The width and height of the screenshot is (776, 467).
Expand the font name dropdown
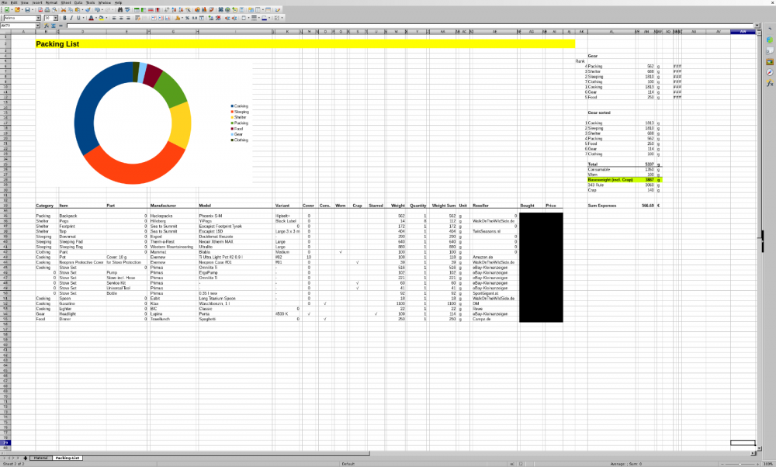point(38,17)
